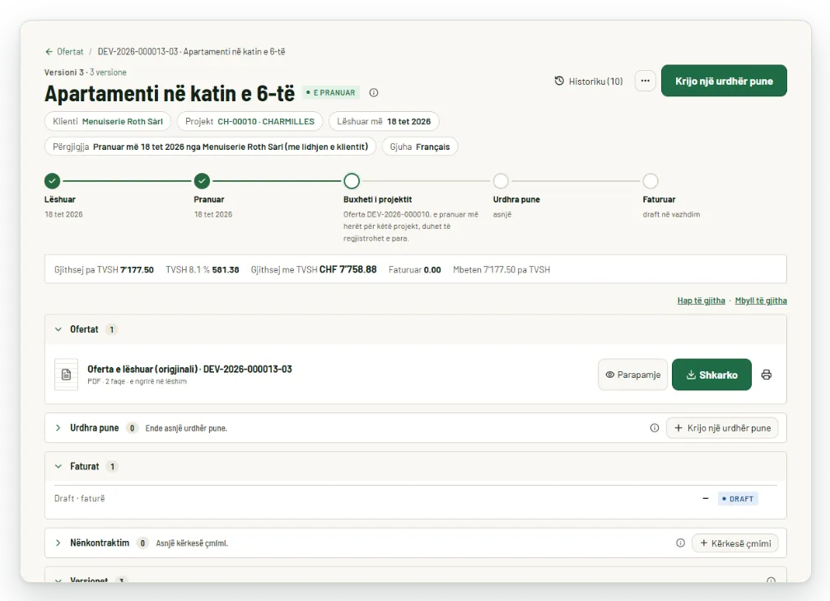Click the printer icon for the offer
This screenshot has height=601, width=830.
[766, 375]
